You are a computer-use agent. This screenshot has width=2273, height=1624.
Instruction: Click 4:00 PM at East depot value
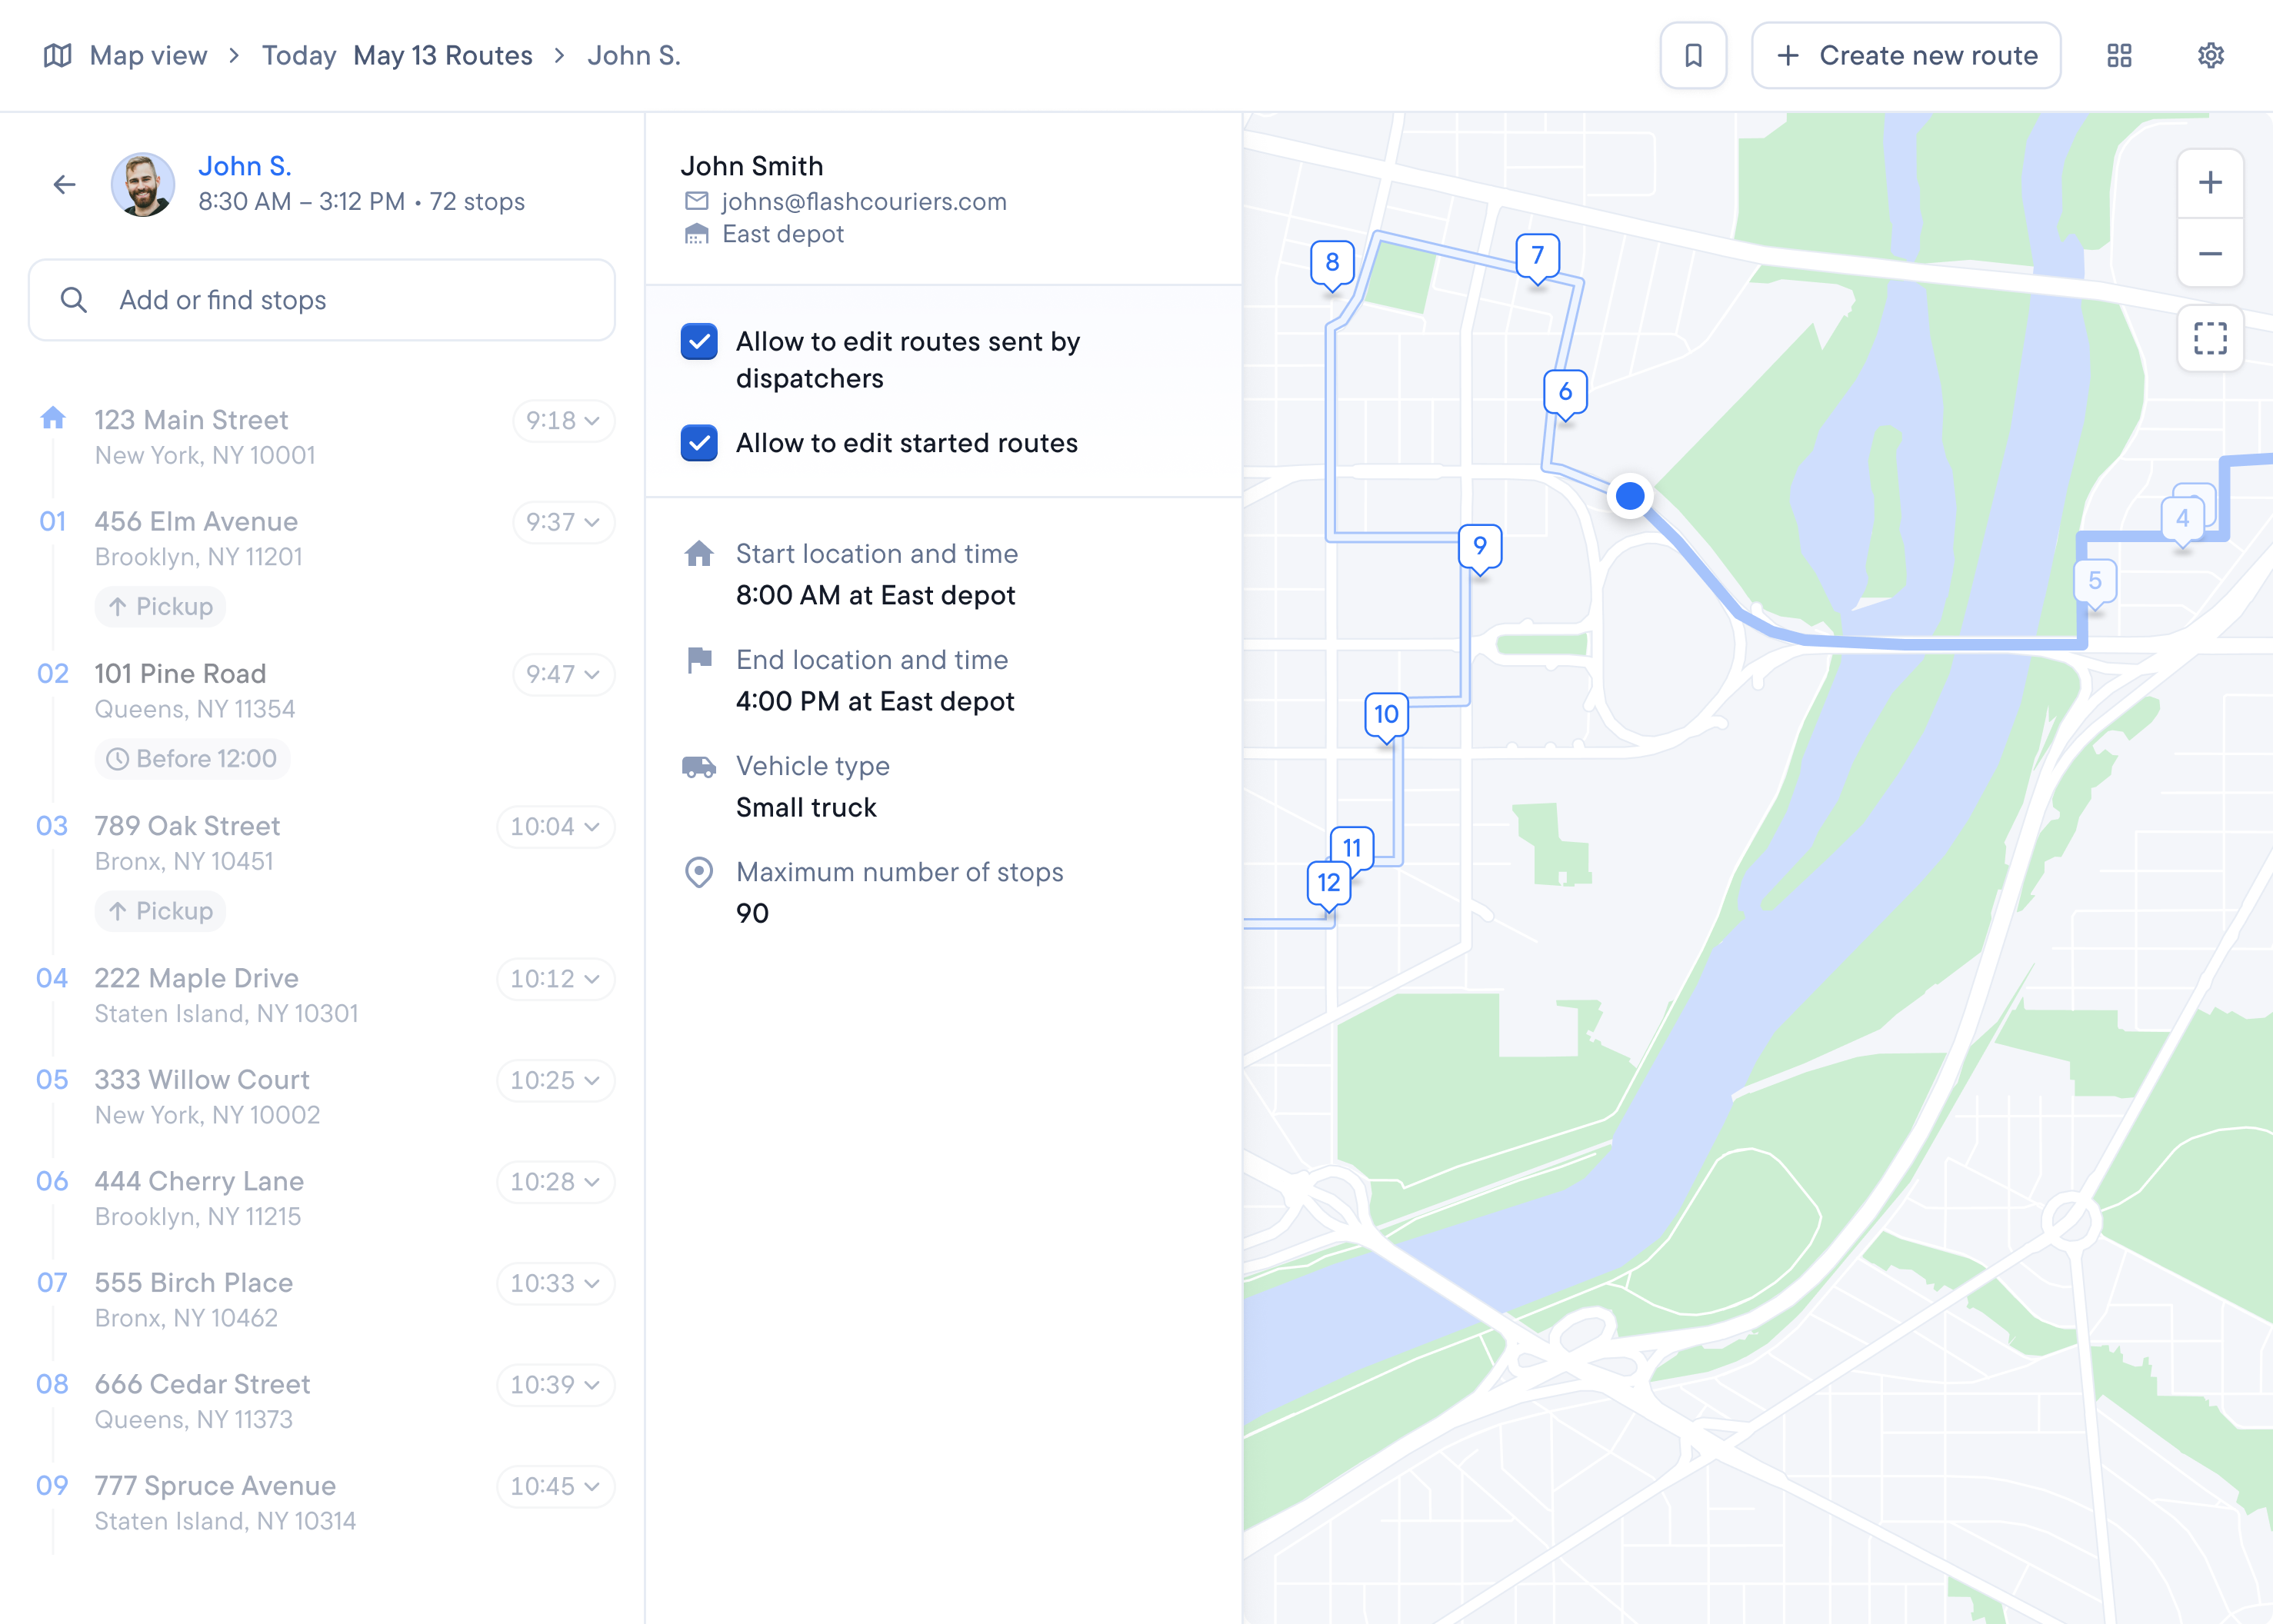(875, 701)
